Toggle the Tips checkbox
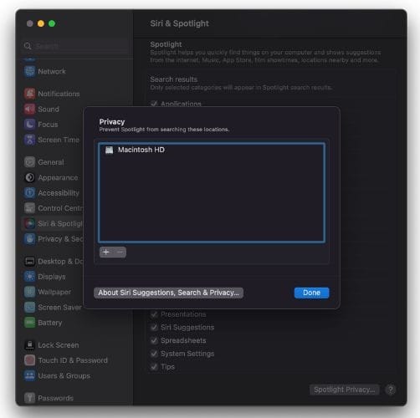 click(154, 367)
